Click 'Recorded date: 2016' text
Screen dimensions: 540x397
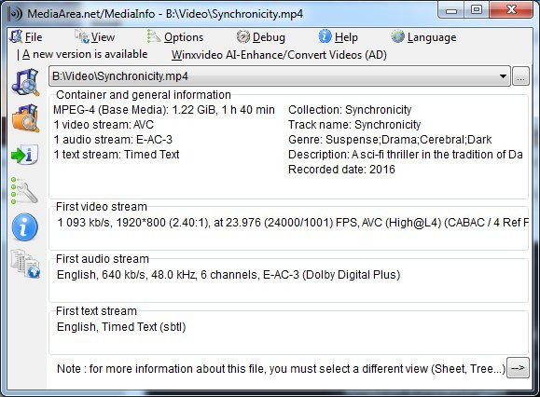pyautogui.click(x=341, y=170)
